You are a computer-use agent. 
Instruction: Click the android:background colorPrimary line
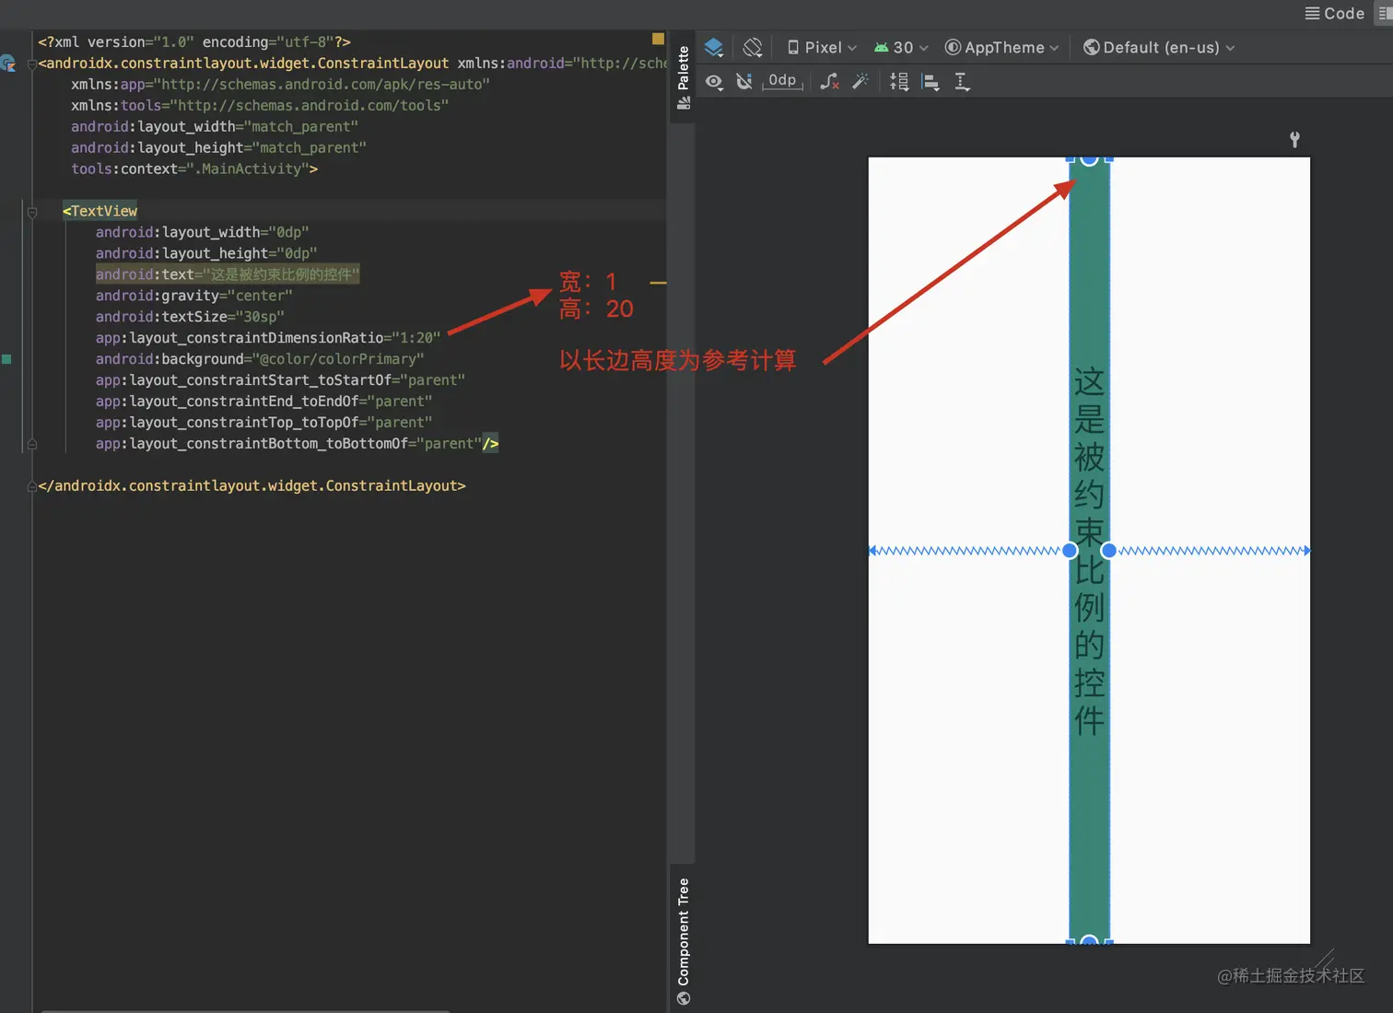(260, 359)
